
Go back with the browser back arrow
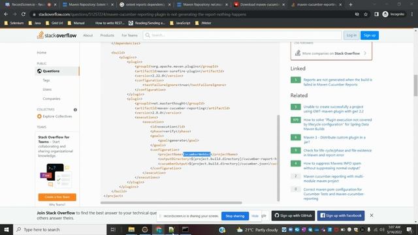coord(6,14)
